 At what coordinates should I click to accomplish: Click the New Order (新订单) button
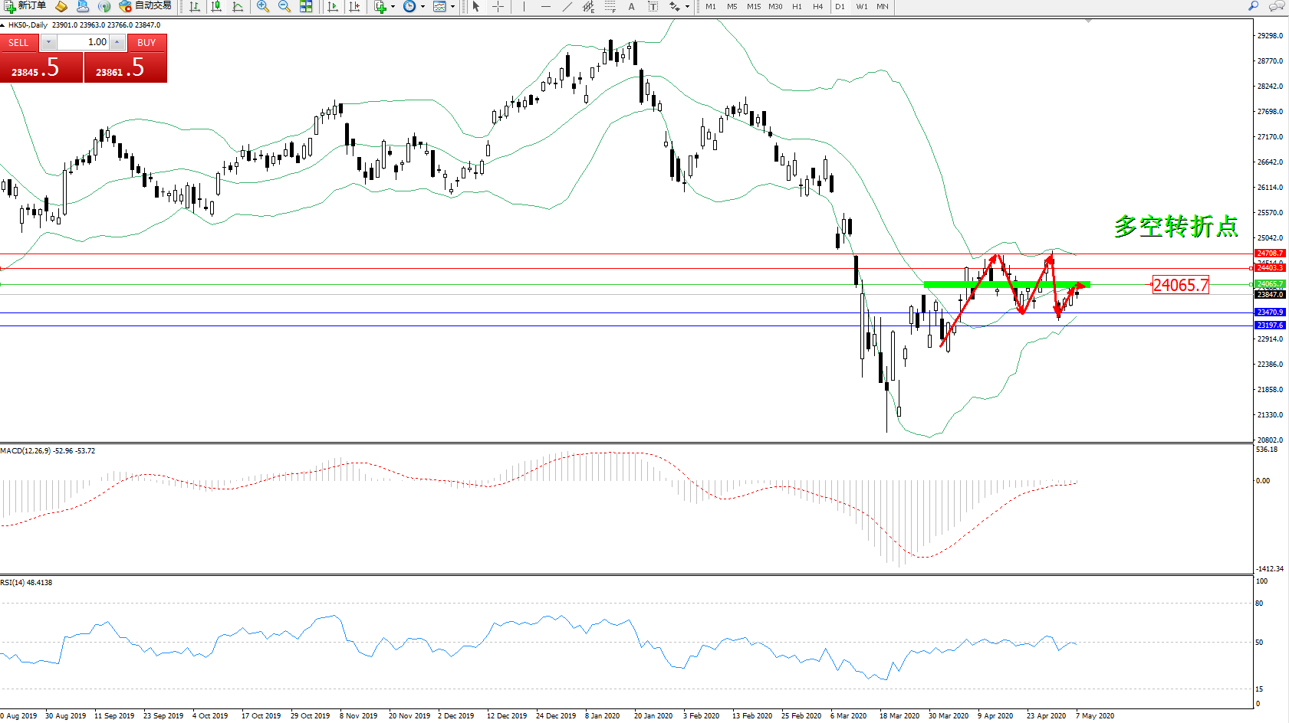point(25,6)
